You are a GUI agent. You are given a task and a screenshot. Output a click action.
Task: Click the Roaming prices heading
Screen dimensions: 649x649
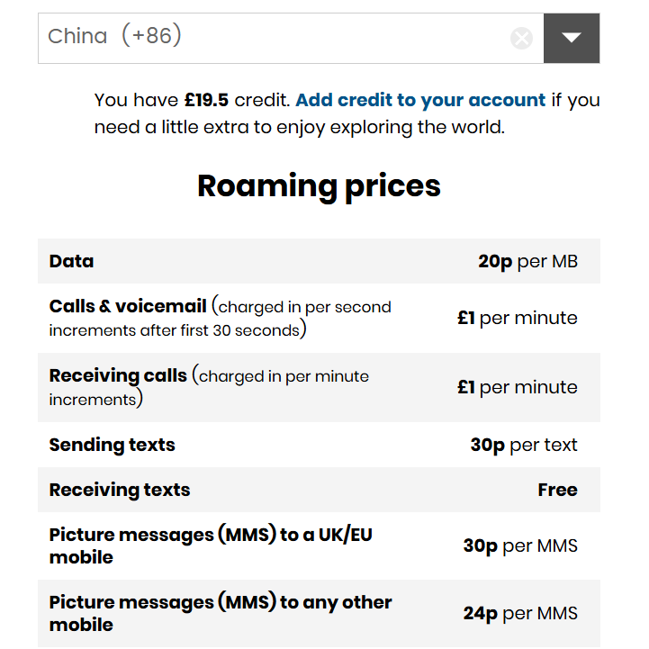(x=319, y=185)
